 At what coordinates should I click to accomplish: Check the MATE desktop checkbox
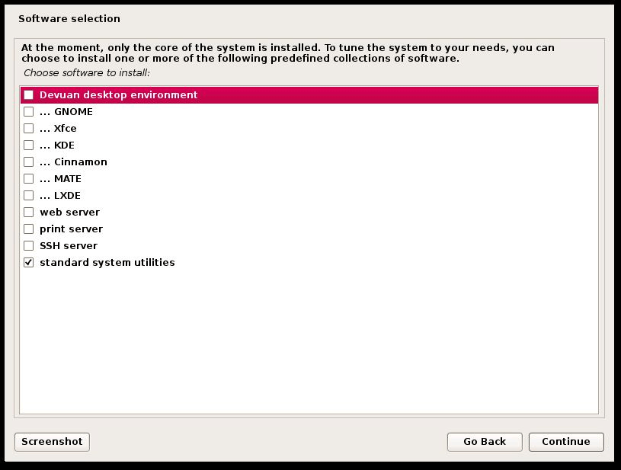point(29,178)
